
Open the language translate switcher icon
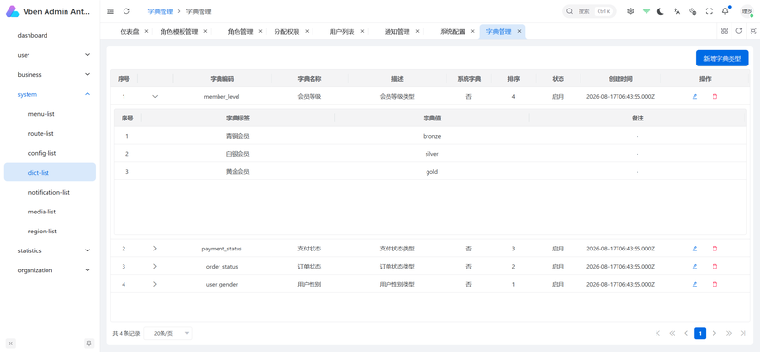click(676, 11)
